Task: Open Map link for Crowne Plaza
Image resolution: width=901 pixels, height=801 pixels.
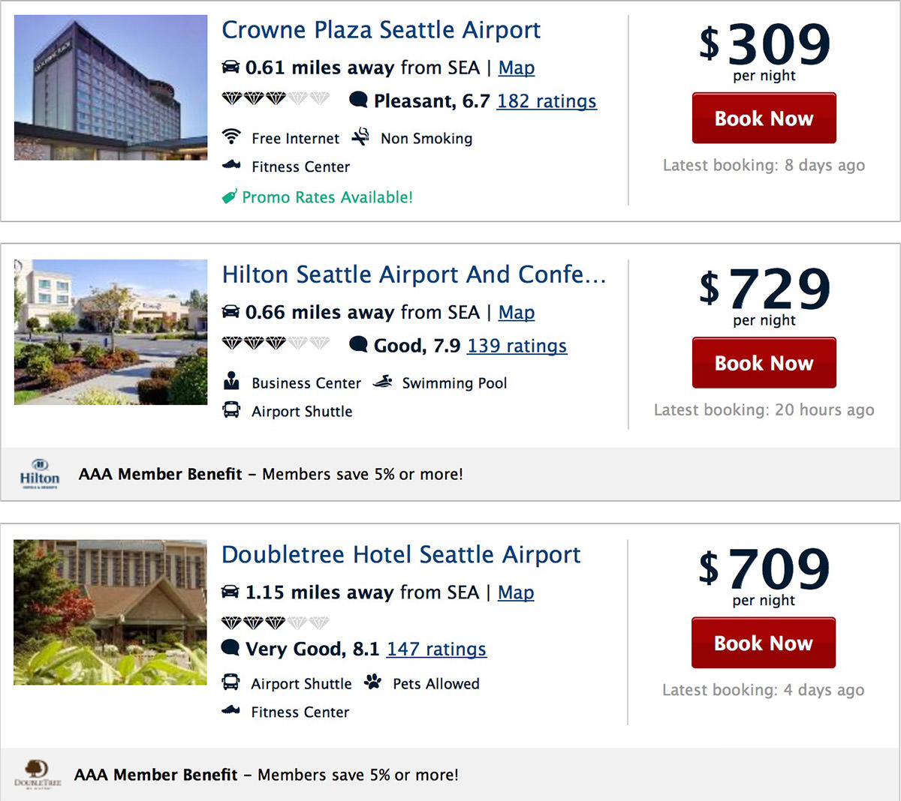Action: [517, 67]
